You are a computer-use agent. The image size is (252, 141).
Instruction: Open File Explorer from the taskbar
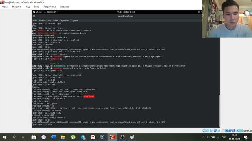tap(63, 137)
